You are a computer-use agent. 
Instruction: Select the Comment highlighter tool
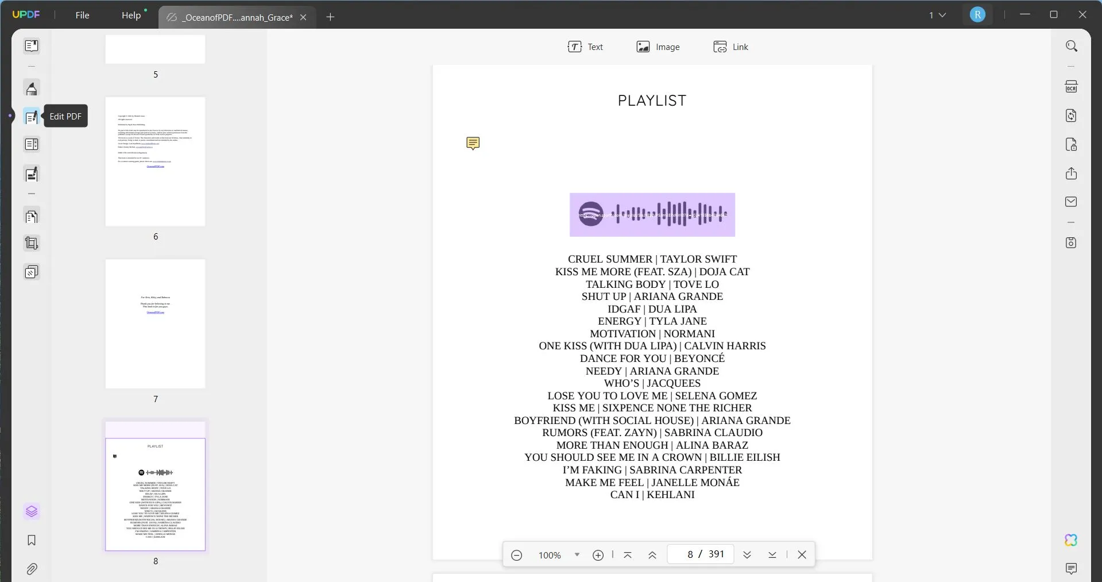coord(32,88)
